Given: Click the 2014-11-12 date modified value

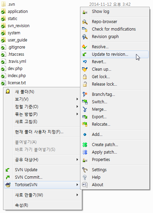Looking at the screenshot, I should (110, 4).
